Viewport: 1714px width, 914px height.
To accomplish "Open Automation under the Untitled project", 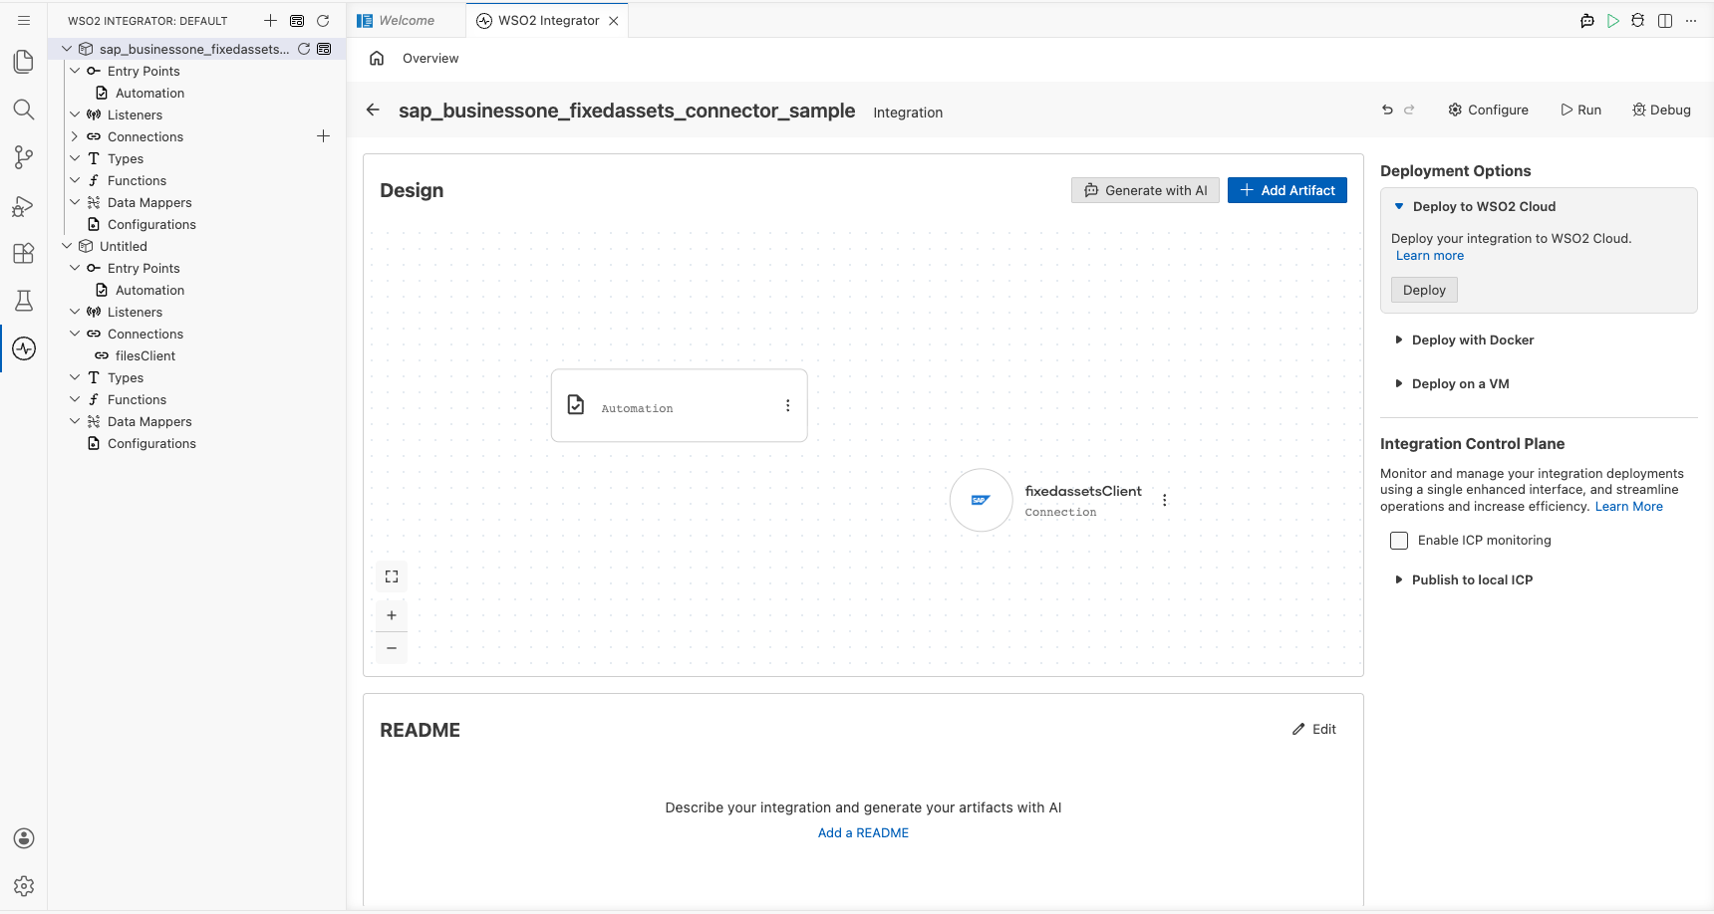I will point(150,290).
